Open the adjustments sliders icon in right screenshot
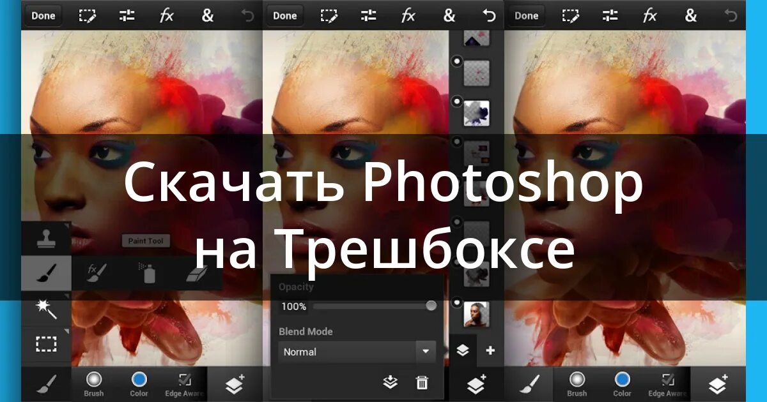 (x=610, y=15)
